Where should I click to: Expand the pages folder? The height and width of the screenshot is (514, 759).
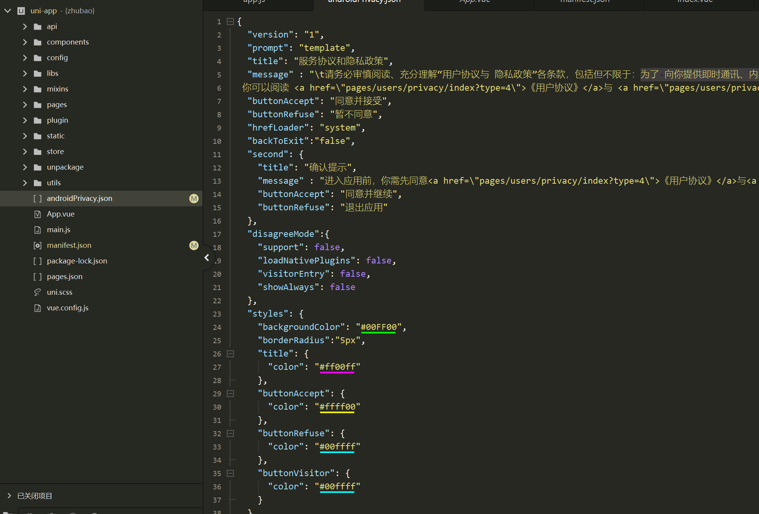[25, 105]
